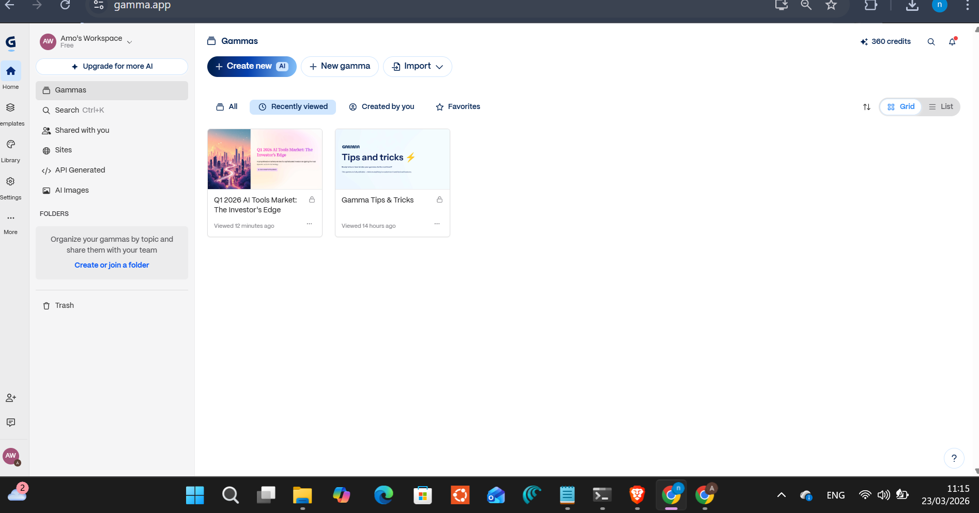This screenshot has height=513, width=979.
Task: Select the Created by you tab
Action: click(x=381, y=107)
